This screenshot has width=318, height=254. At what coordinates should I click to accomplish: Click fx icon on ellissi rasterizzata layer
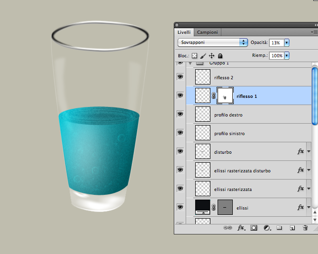(300, 189)
